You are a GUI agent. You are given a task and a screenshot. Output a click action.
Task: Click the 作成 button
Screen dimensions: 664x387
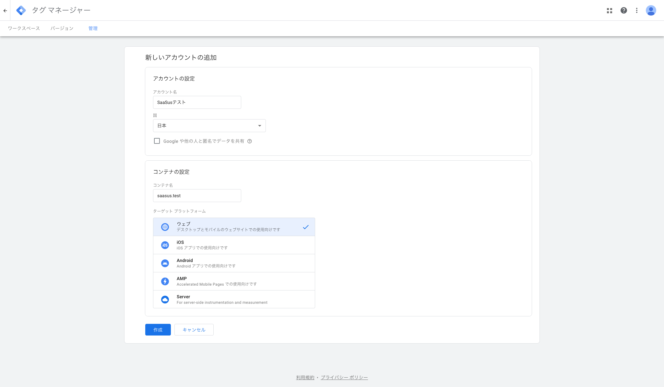click(x=158, y=330)
